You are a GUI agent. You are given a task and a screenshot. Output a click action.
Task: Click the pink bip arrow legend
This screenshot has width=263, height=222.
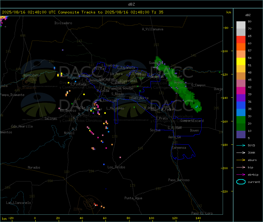point(241,167)
